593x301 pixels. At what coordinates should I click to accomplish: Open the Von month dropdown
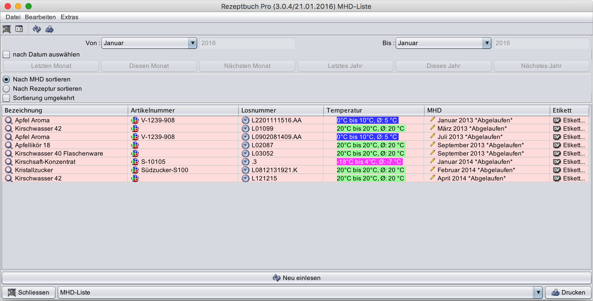(193, 43)
